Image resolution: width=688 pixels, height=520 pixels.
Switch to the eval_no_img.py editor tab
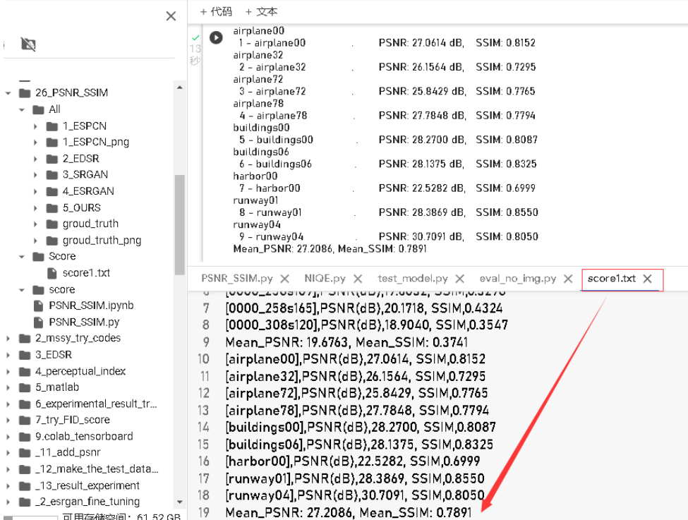[518, 278]
